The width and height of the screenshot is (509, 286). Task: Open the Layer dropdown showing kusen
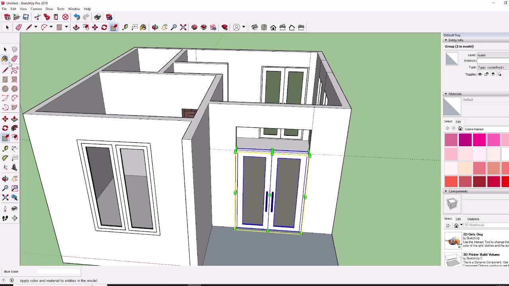pyautogui.click(x=493, y=55)
